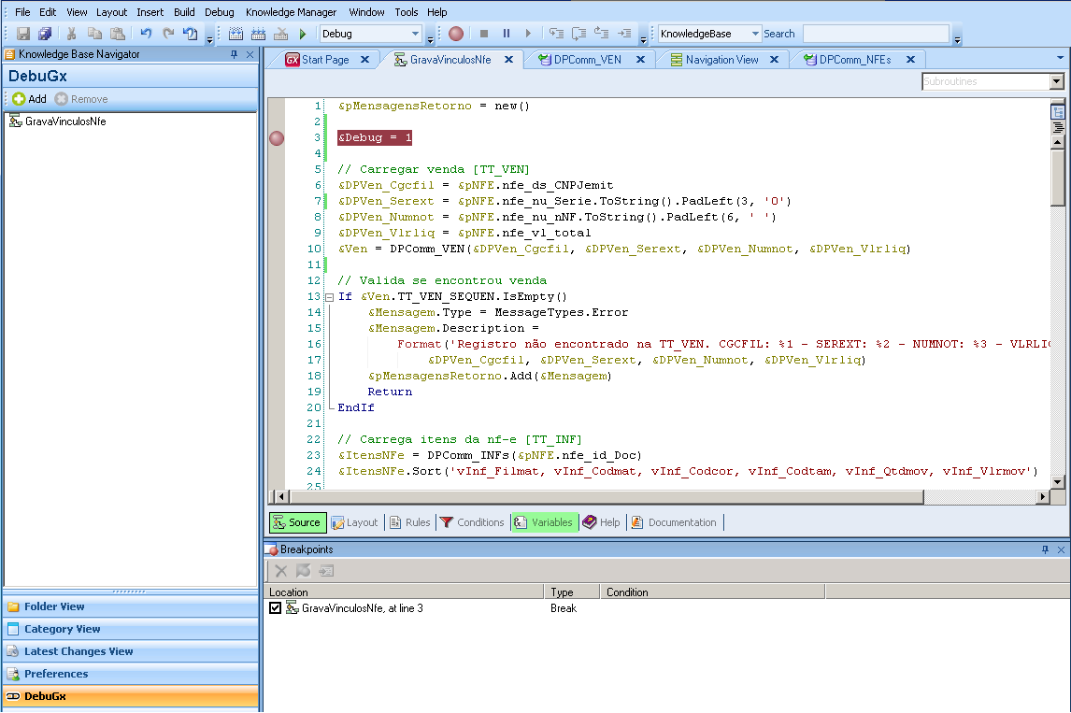Click the Rebuild All toolbar icon

(258, 34)
